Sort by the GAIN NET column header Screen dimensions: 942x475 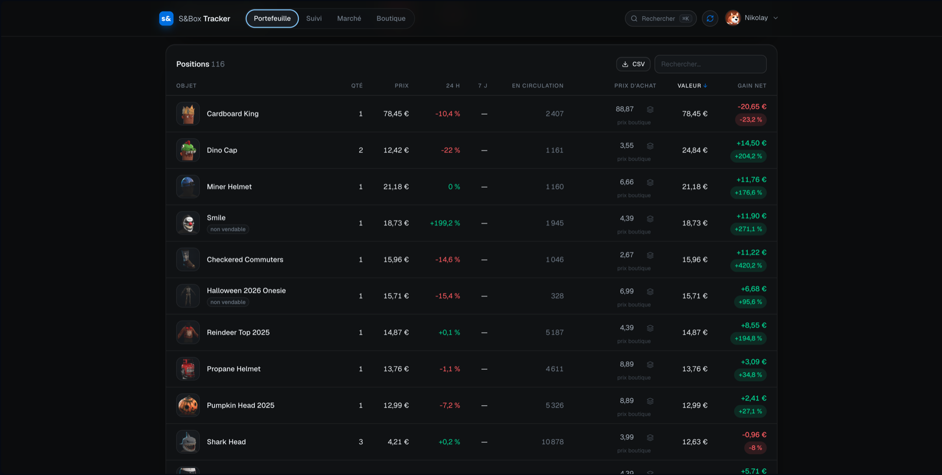(x=752, y=86)
